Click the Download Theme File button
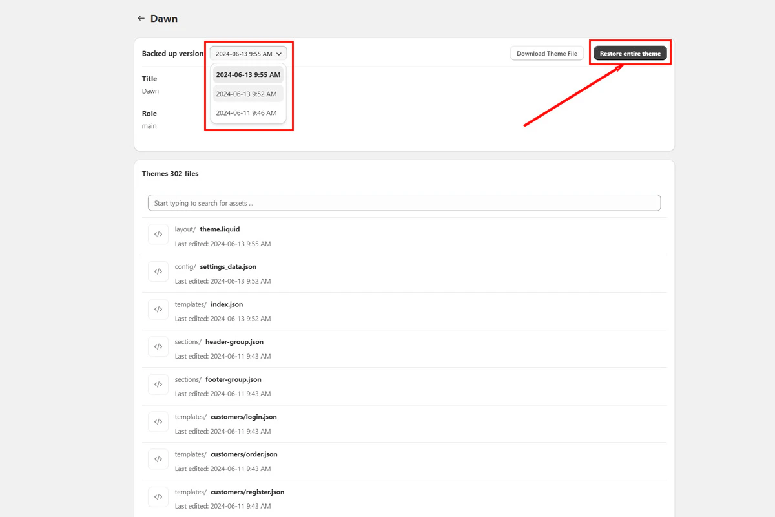 (x=546, y=53)
